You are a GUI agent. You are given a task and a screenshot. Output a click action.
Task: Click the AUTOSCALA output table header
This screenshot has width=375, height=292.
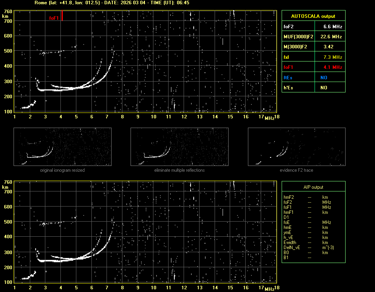coord(313,16)
